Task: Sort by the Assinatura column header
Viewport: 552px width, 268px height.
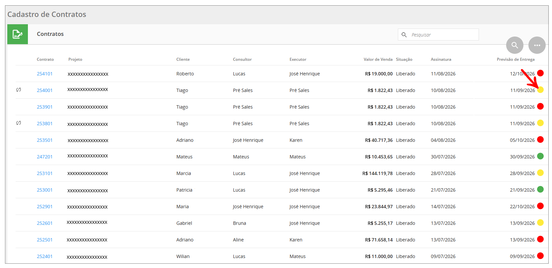Action: click(x=441, y=59)
